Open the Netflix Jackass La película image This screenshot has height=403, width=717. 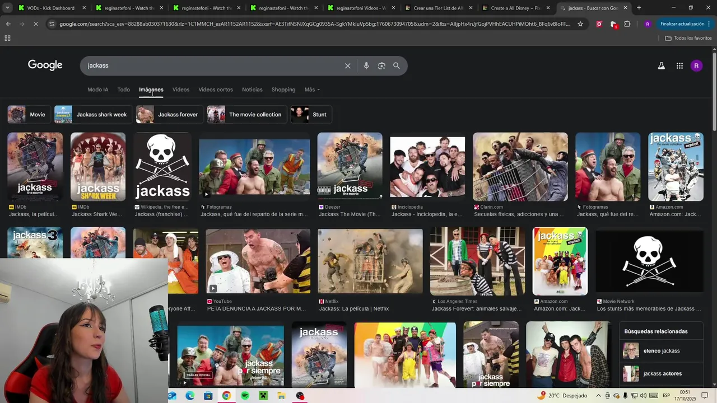pos(370,261)
